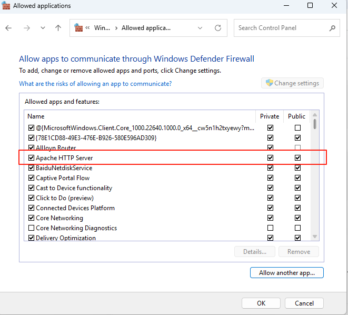
Task: Uncheck BaiduNetdiskService name checkbox
Action: click(x=31, y=168)
